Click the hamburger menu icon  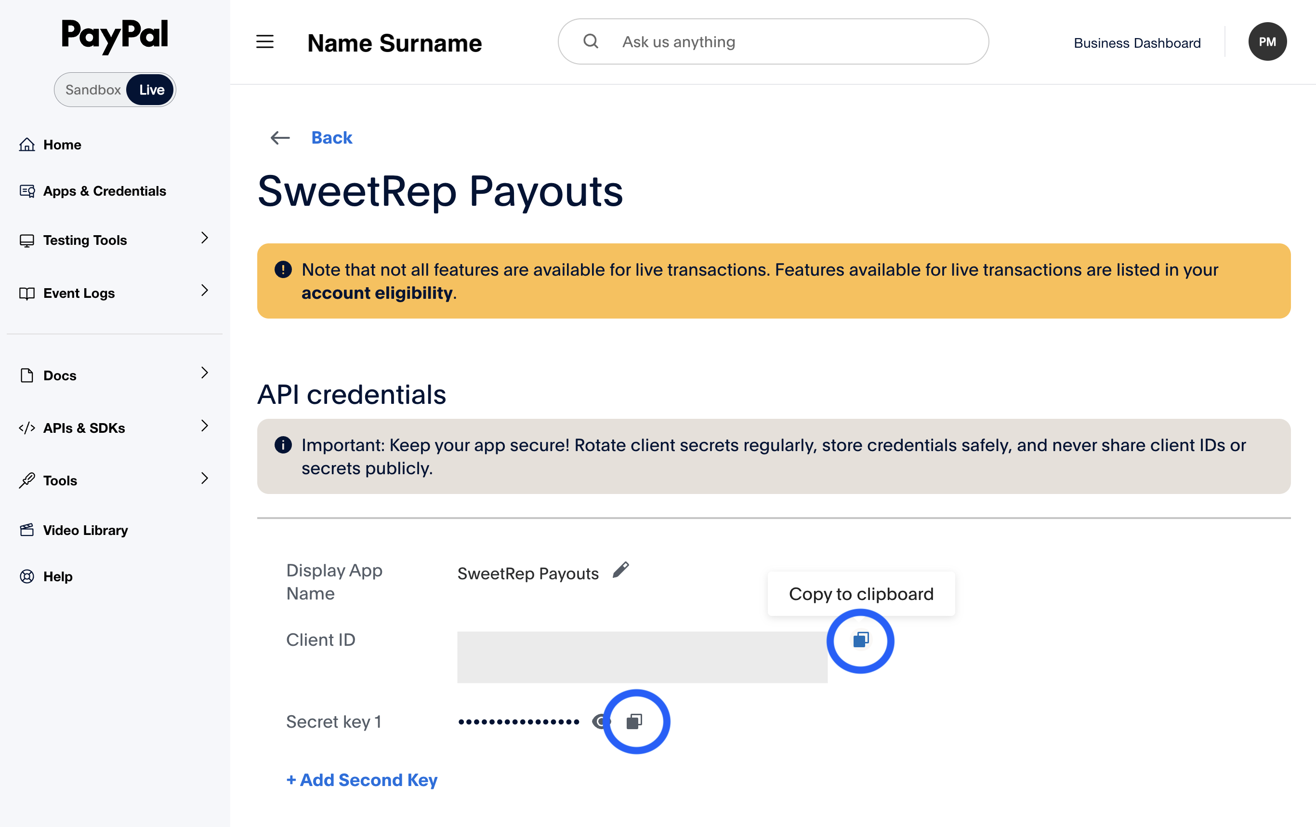point(265,42)
